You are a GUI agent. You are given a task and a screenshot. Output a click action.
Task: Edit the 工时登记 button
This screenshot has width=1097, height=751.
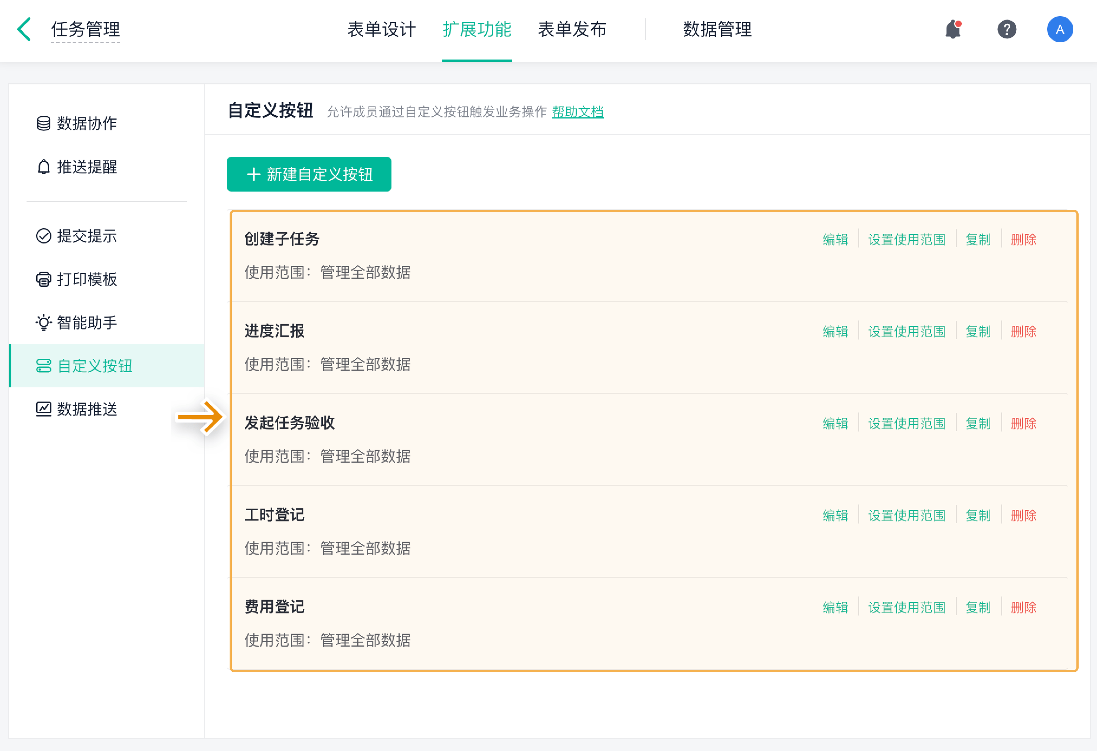pyautogui.click(x=835, y=516)
